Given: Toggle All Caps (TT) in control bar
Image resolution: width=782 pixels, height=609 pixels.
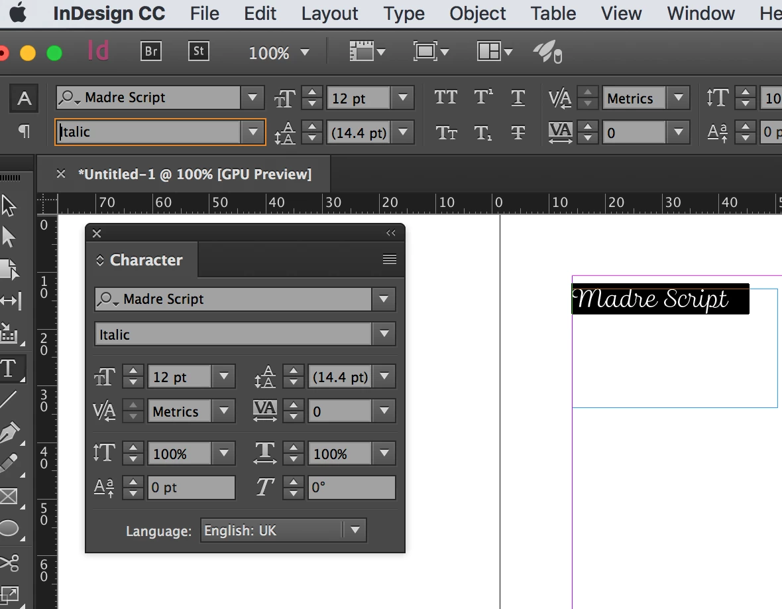Looking at the screenshot, I should pyautogui.click(x=445, y=98).
